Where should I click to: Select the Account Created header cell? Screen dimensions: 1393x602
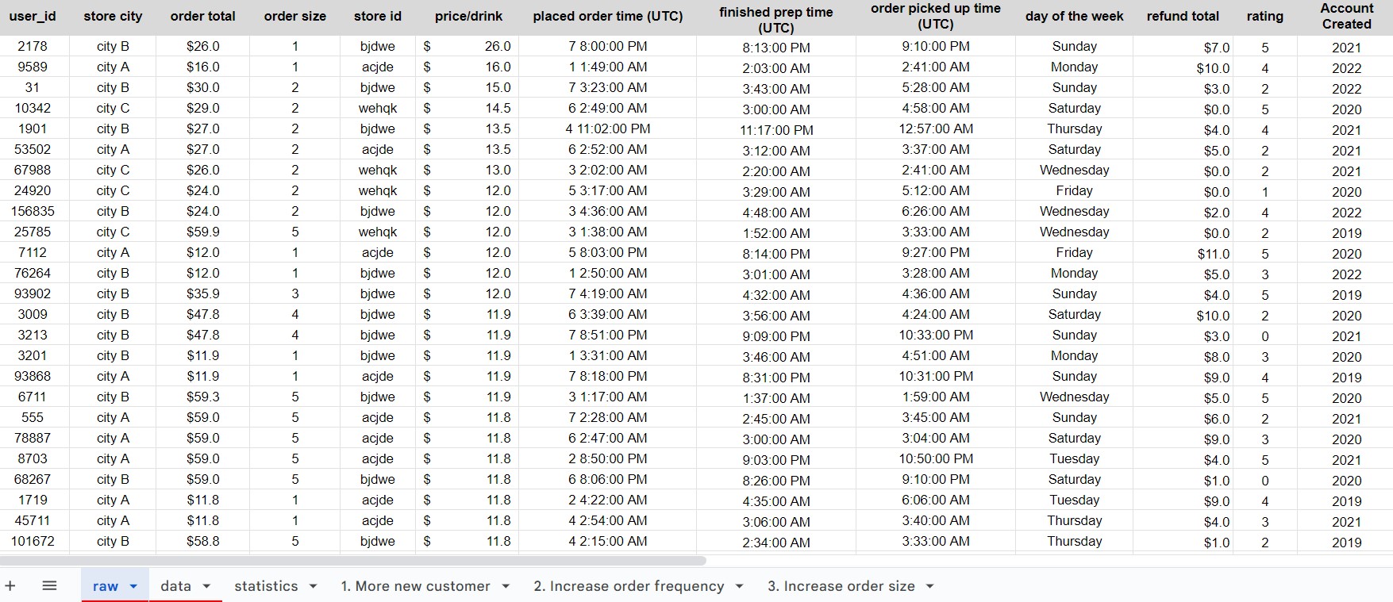[x=1346, y=16]
